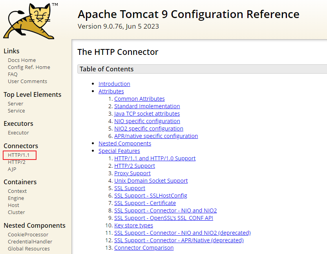327x254 pixels.
Task: Click the Executors sidebar heading
Action: coord(18,124)
